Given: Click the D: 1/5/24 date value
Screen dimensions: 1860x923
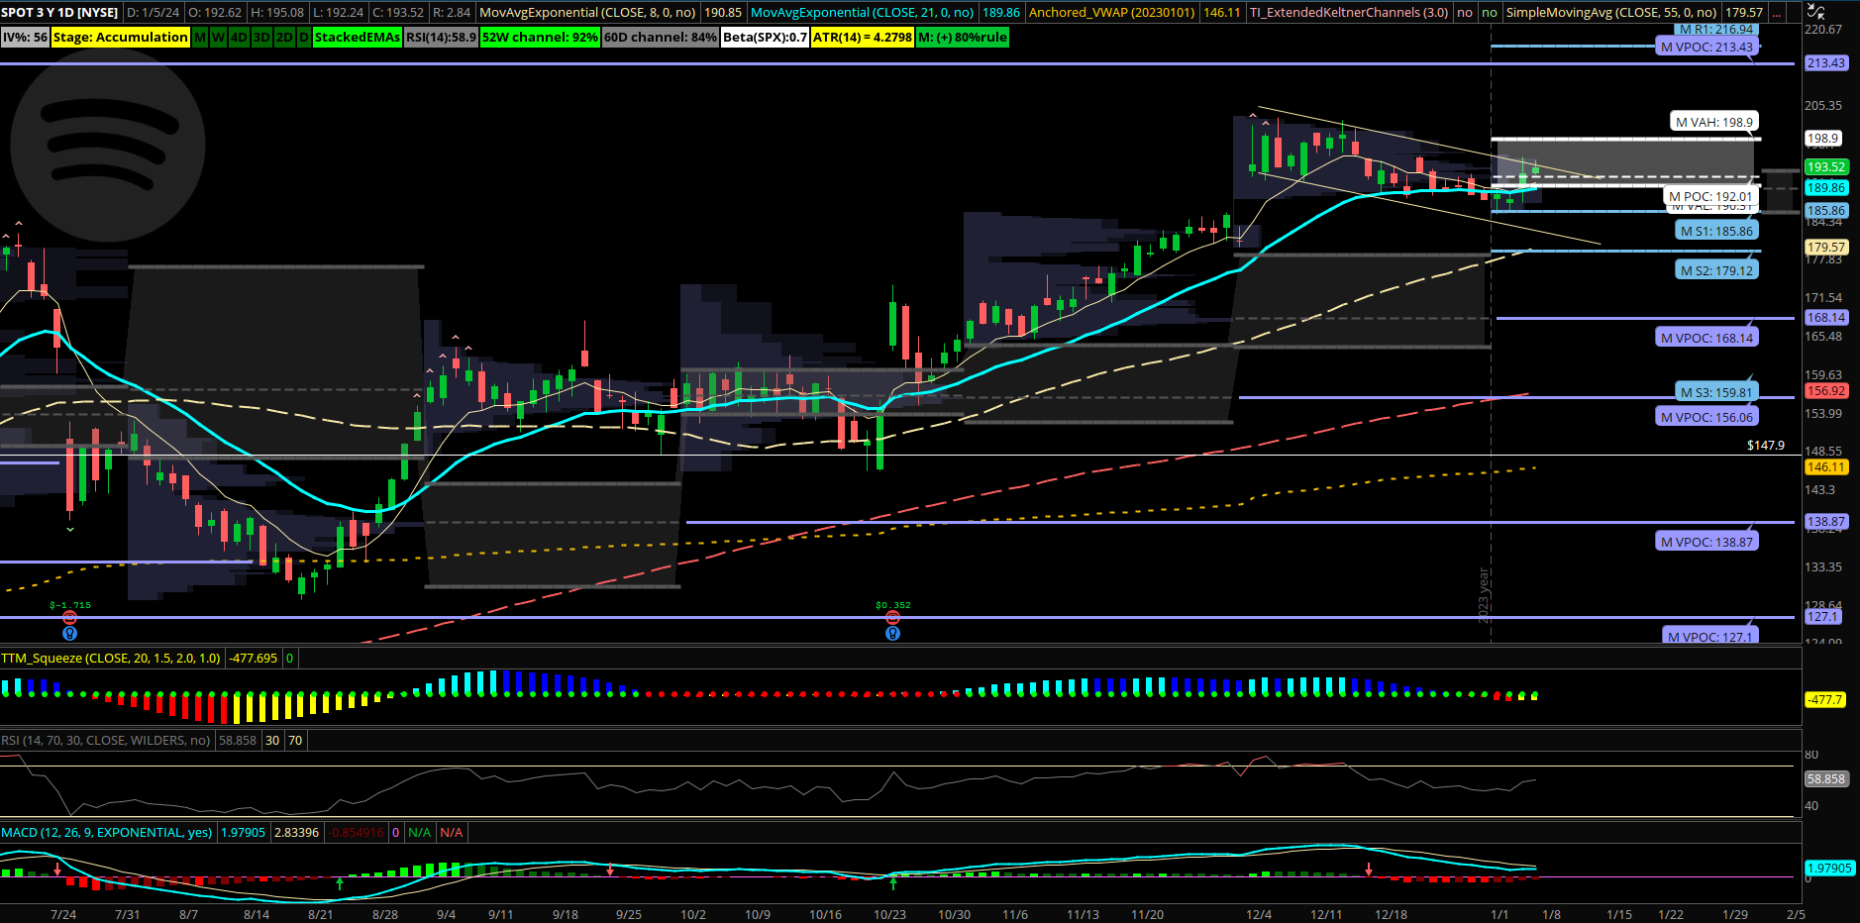Looking at the screenshot, I should click(x=154, y=13).
